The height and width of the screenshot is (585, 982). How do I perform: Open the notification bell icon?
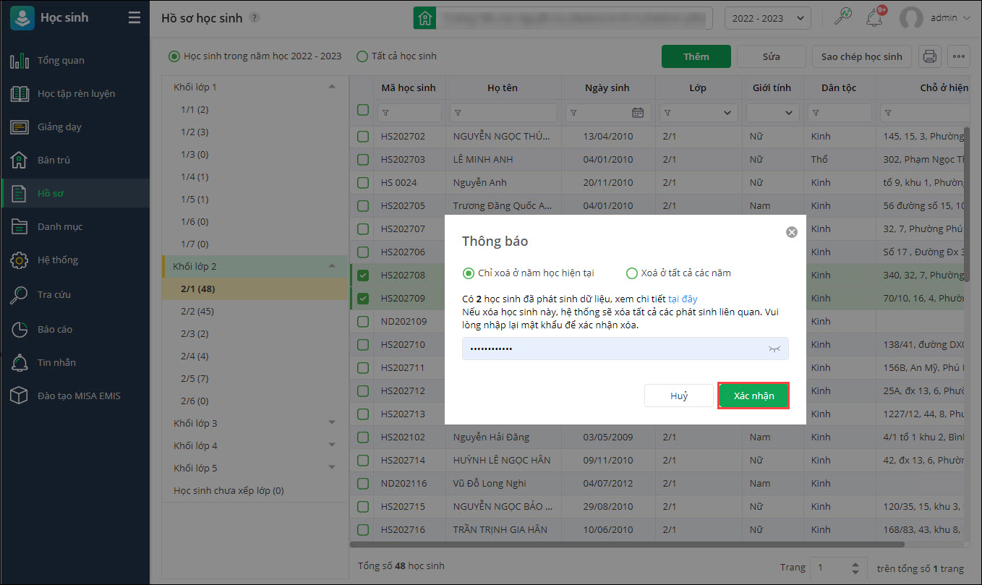pyautogui.click(x=874, y=18)
